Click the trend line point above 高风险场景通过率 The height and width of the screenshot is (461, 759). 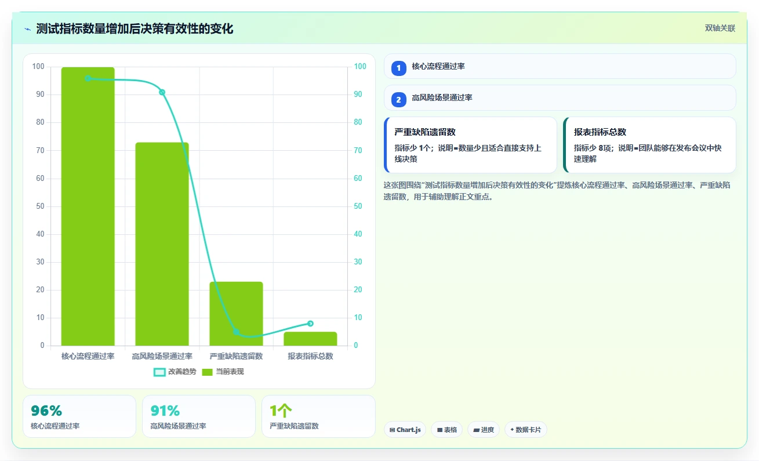click(x=162, y=92)
